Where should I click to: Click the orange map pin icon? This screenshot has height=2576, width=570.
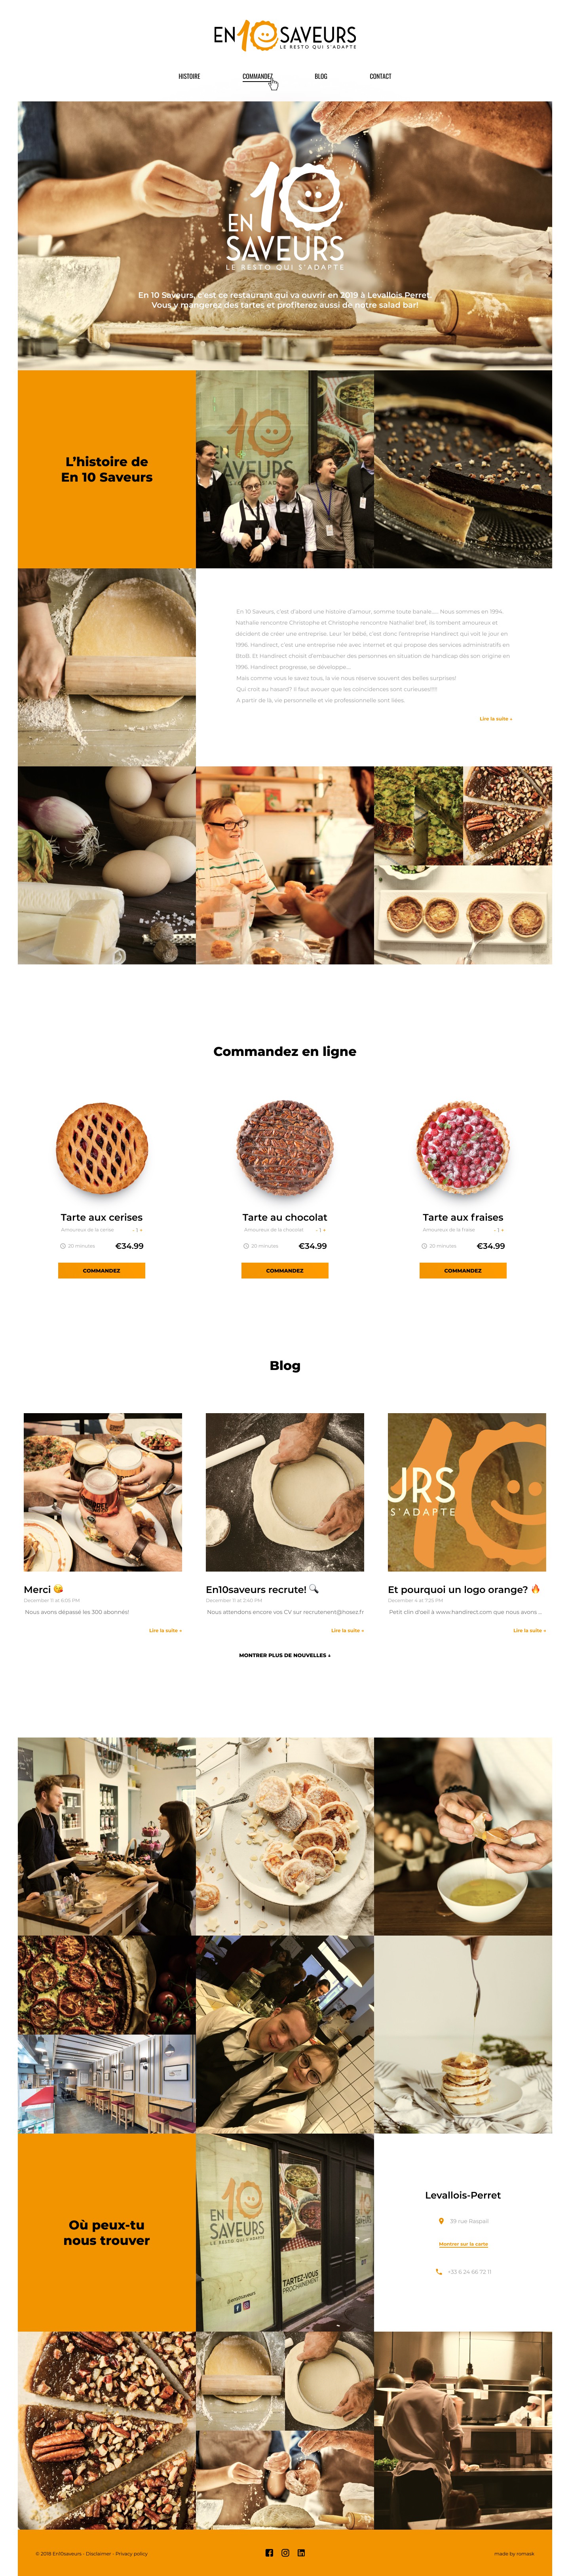(x=441, y=2221)
